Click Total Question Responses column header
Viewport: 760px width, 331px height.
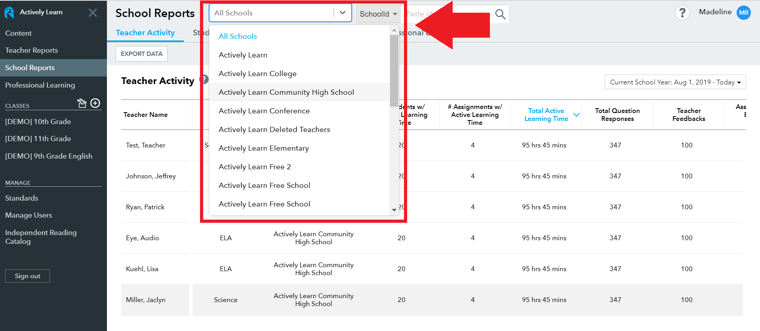(617, 115)
